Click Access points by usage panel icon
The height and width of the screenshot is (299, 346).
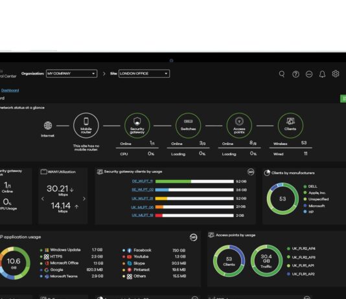[x=211, y=235]
